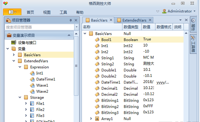Screen dimensions: 200x122
Task: Open the 属性 properties gear side panel
Action: click(193, 24)
